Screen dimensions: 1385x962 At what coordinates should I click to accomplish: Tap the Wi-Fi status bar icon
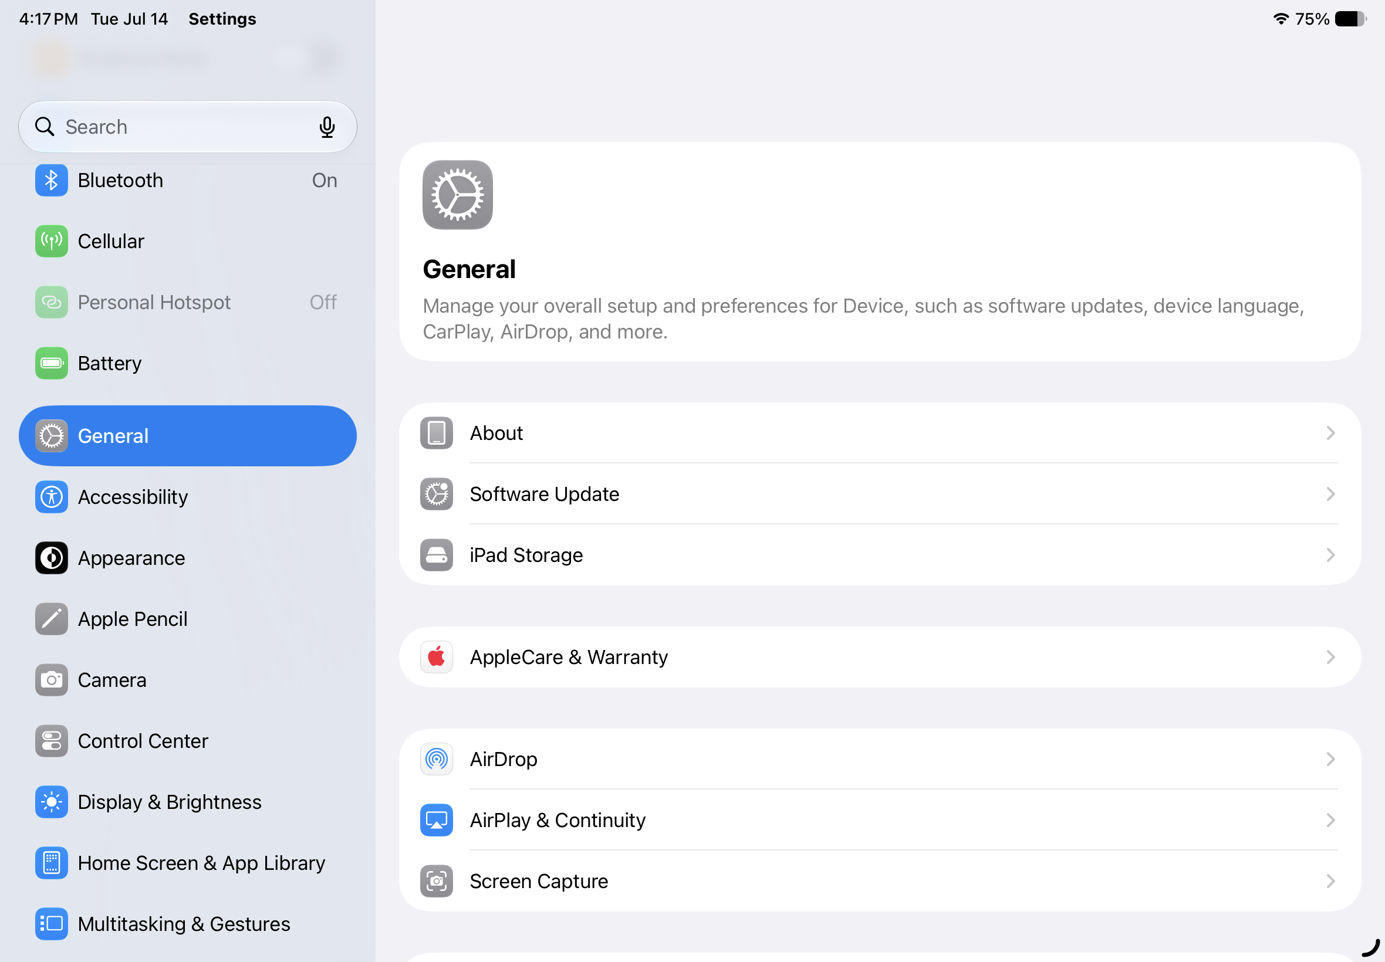pyautogui.click(x=1281, y=19)
